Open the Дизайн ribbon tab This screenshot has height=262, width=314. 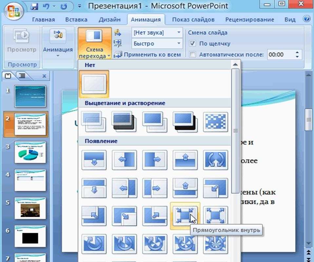109,20
